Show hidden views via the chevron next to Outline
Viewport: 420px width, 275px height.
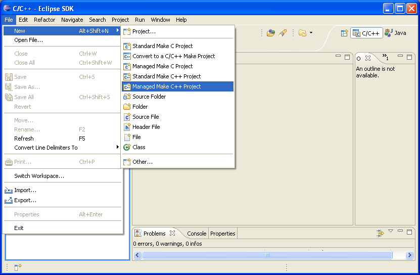click(x=385, y=57)
